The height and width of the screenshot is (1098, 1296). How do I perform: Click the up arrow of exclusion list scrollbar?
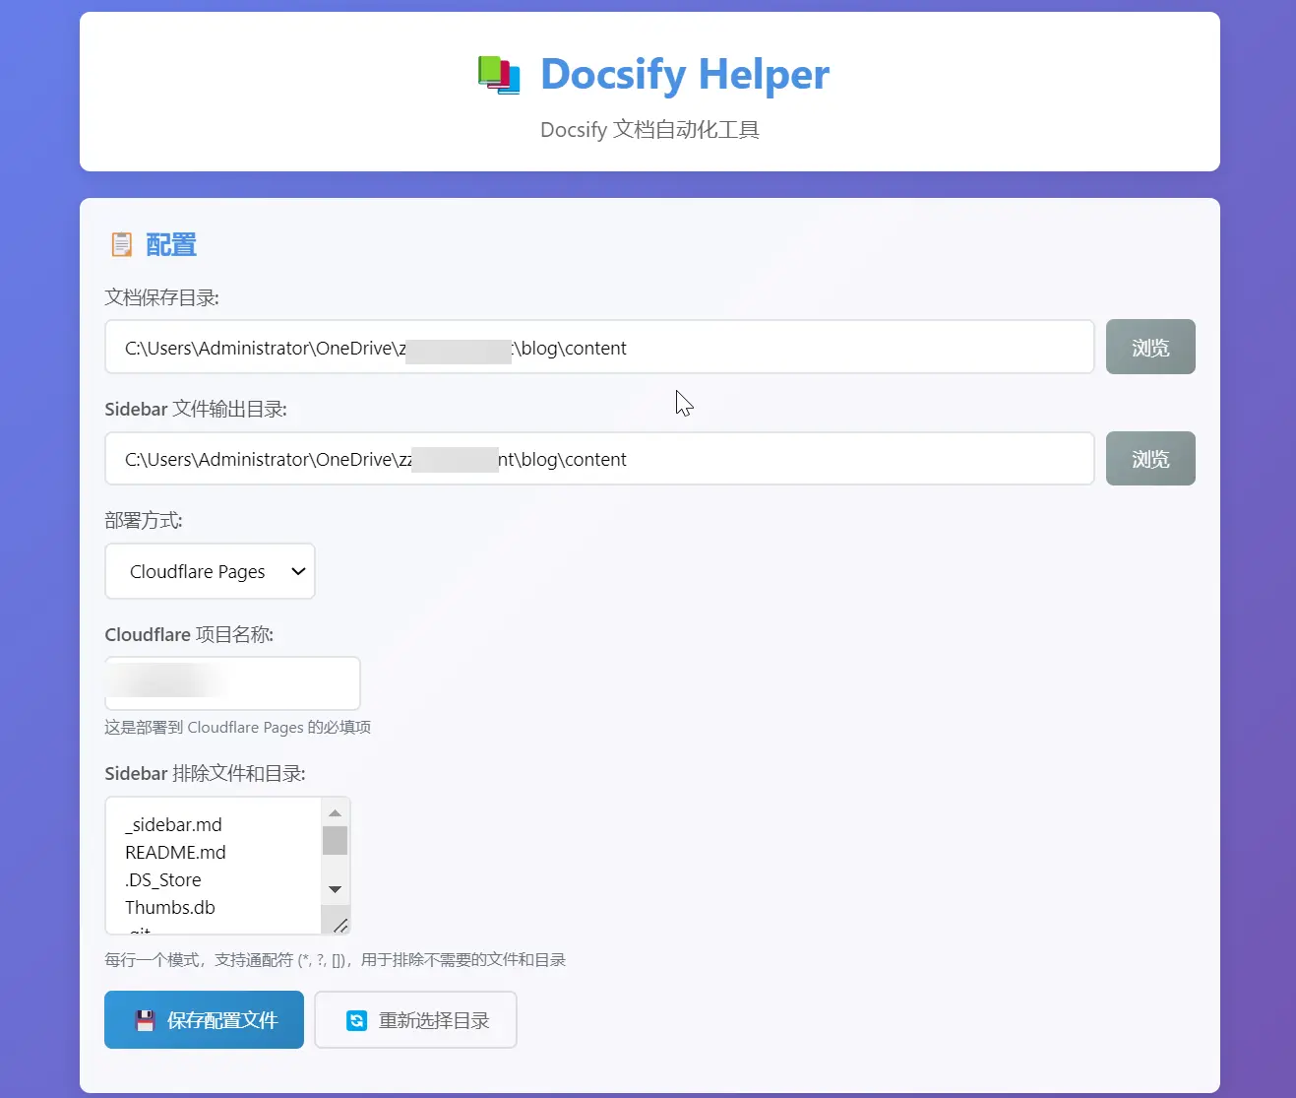pos(335,813)
